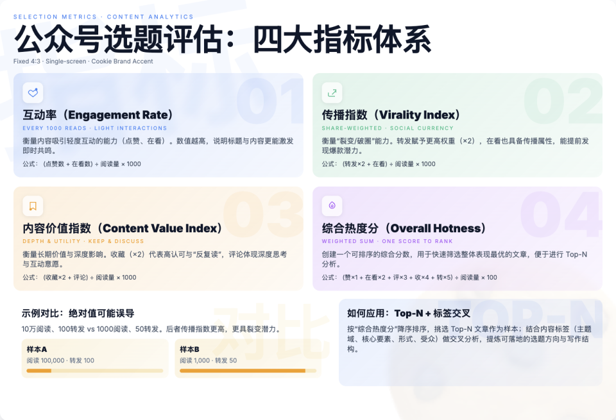The height and width of the screenshot is (420, 616).
Task: Click the heart icon on the Engagement Rate card
Action: coord(33,92)
